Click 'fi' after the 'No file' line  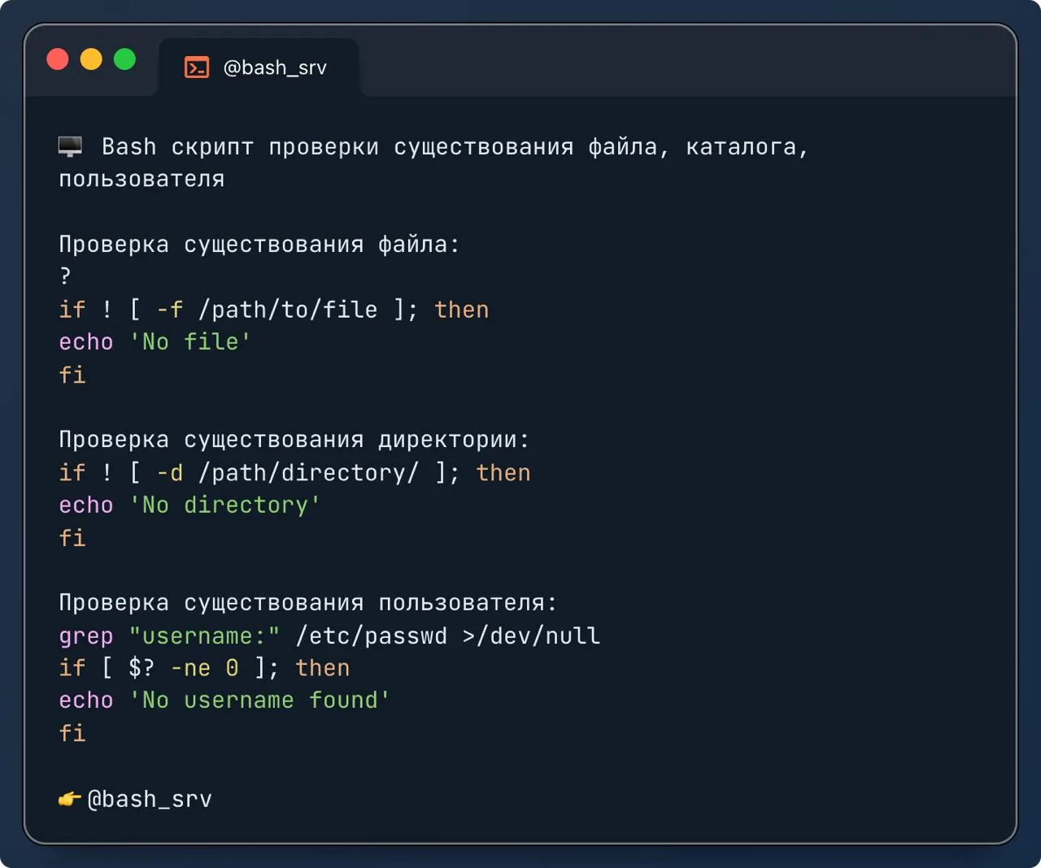click(x=72, y=375)
